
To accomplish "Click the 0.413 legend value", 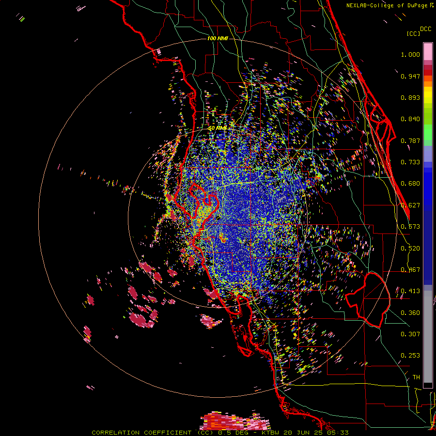I will click(x=410, y=291).
